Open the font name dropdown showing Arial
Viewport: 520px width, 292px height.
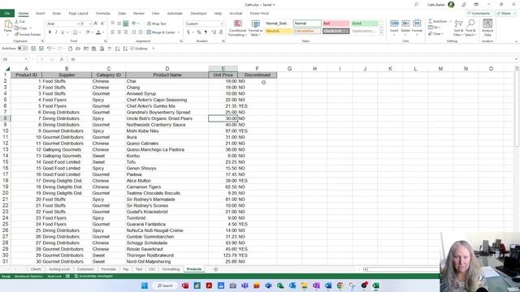tap(78, 24)
